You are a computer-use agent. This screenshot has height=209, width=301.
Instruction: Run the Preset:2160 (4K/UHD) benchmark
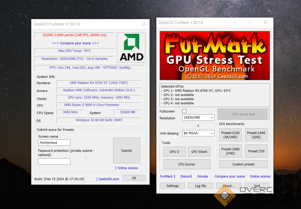pos(230,135)
